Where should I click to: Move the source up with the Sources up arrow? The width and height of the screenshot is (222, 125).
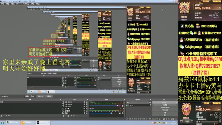[x=71, y=116]
